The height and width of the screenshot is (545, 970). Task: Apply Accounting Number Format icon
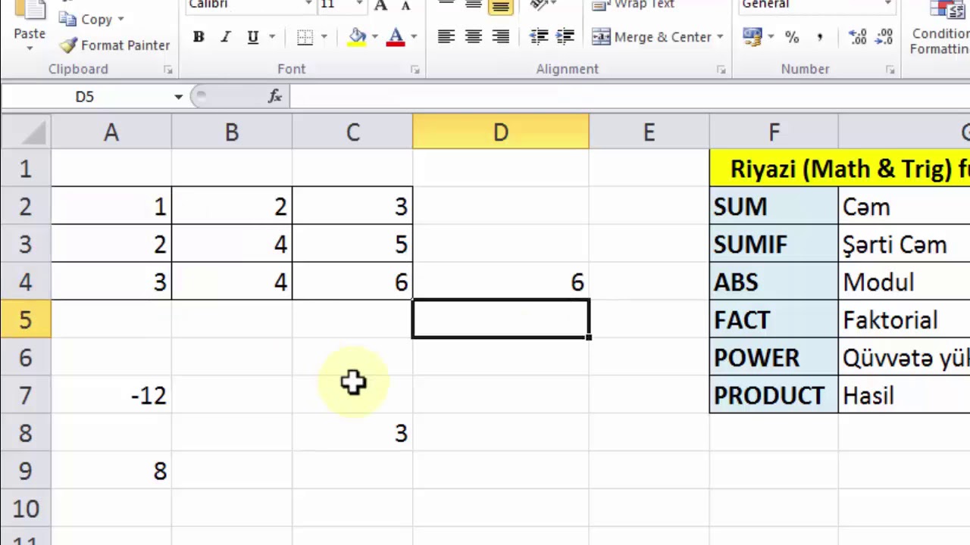pos(753,37)
